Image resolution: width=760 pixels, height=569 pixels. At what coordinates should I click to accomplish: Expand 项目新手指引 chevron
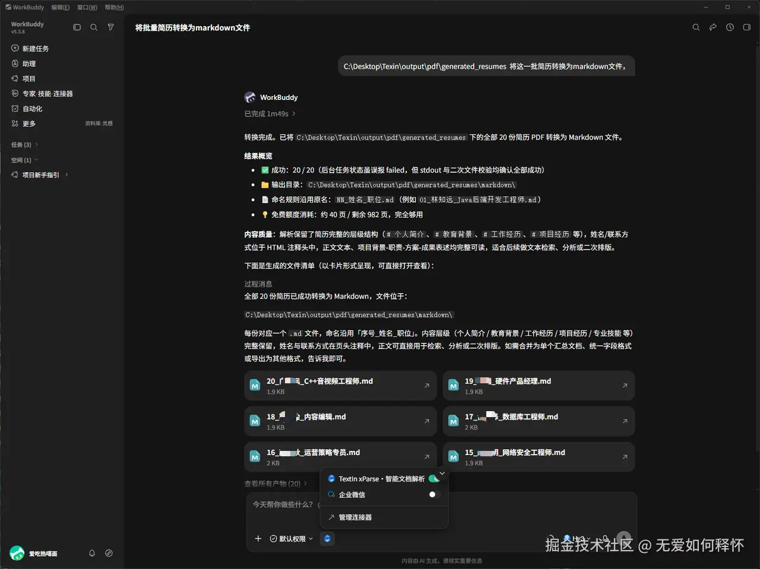(66, 175)
